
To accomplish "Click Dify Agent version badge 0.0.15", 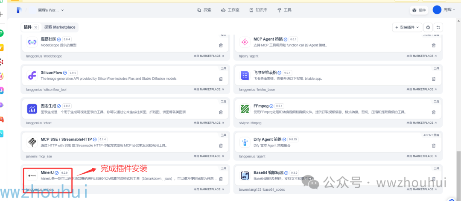I will (293, 139).
